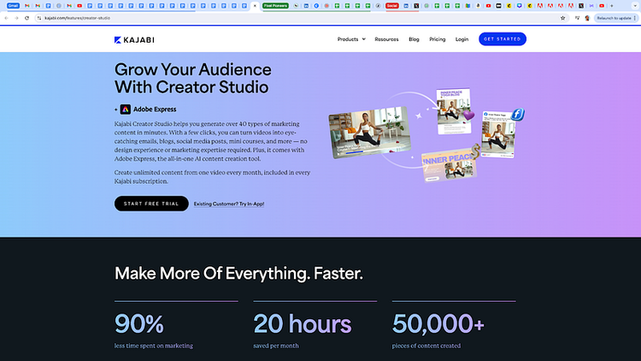Click the gold dollar sign icon
This screenshot has height=361, width=641.
475,151
